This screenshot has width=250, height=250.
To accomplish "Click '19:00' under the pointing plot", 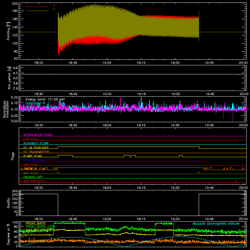I will click(107, 63).
